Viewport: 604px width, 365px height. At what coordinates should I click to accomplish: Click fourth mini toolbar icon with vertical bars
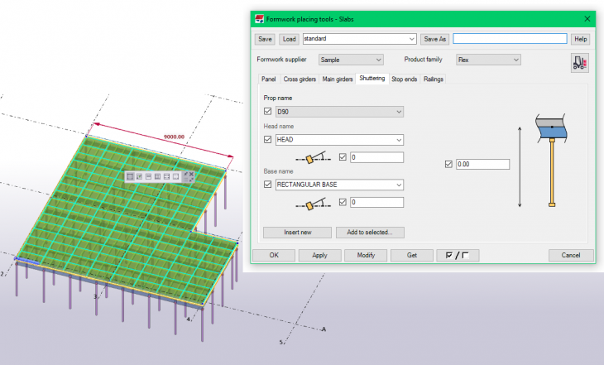(157, 176)
